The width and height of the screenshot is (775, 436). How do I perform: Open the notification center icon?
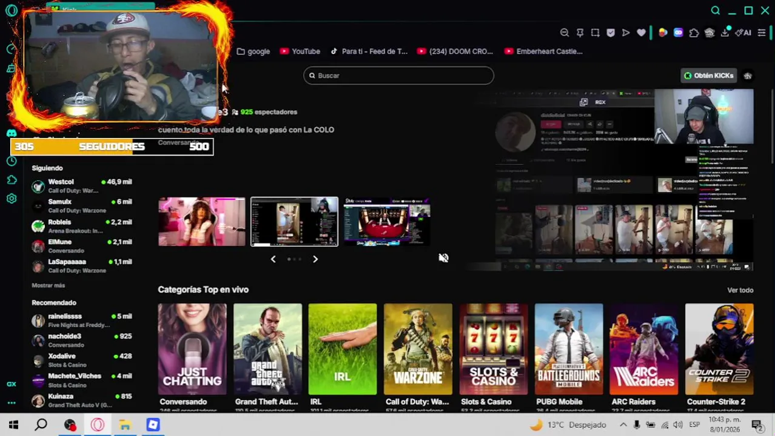click(757, 425)
